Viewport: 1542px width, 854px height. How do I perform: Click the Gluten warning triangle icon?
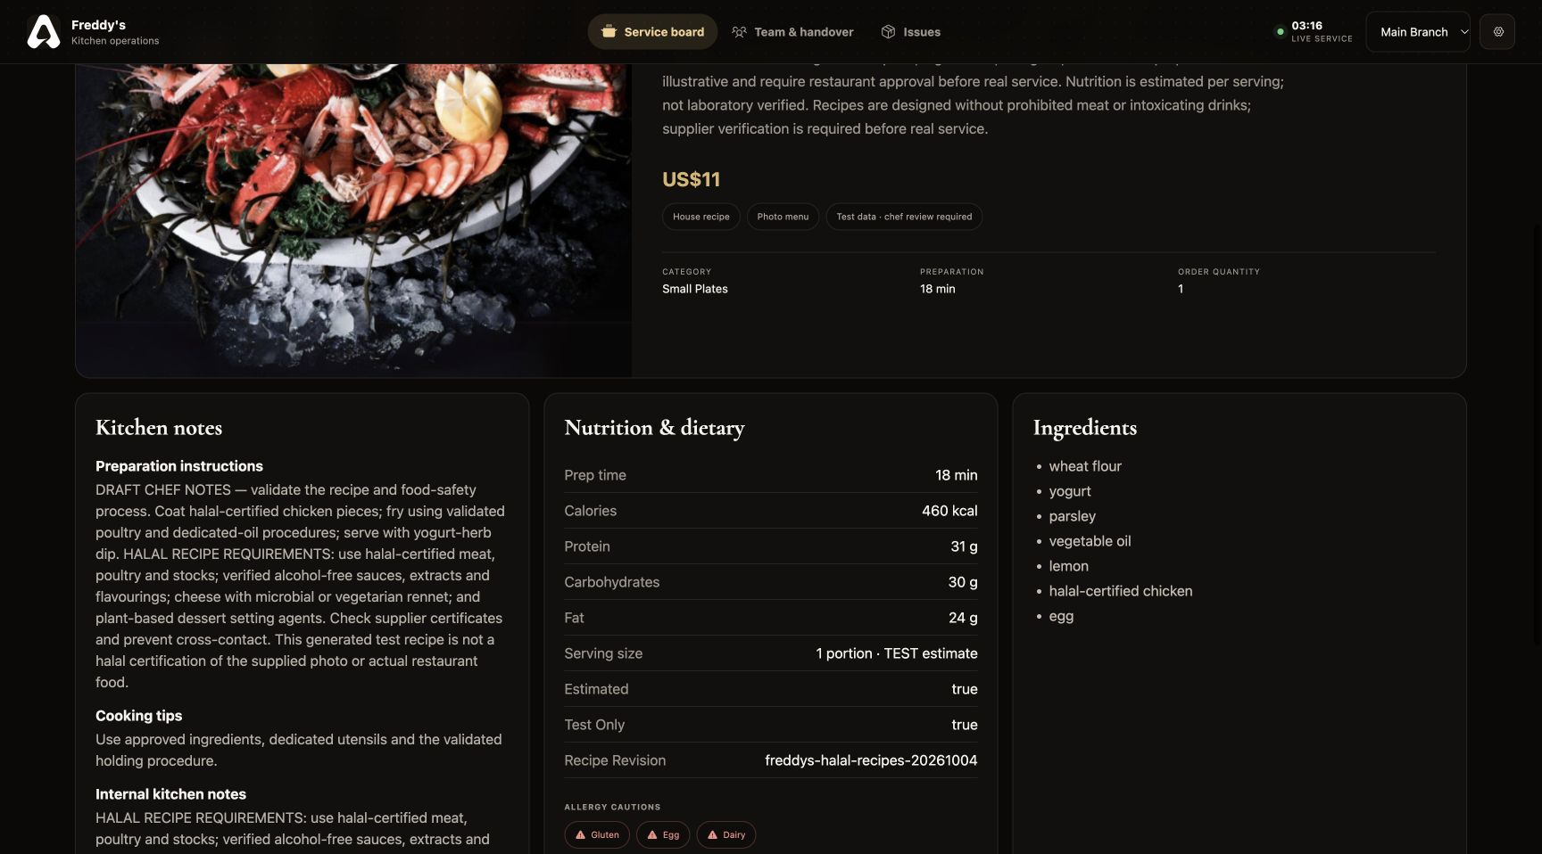[580, 835]
